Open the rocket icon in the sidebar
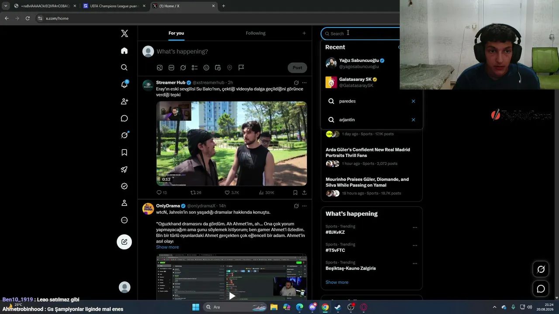 click(124, 169)
